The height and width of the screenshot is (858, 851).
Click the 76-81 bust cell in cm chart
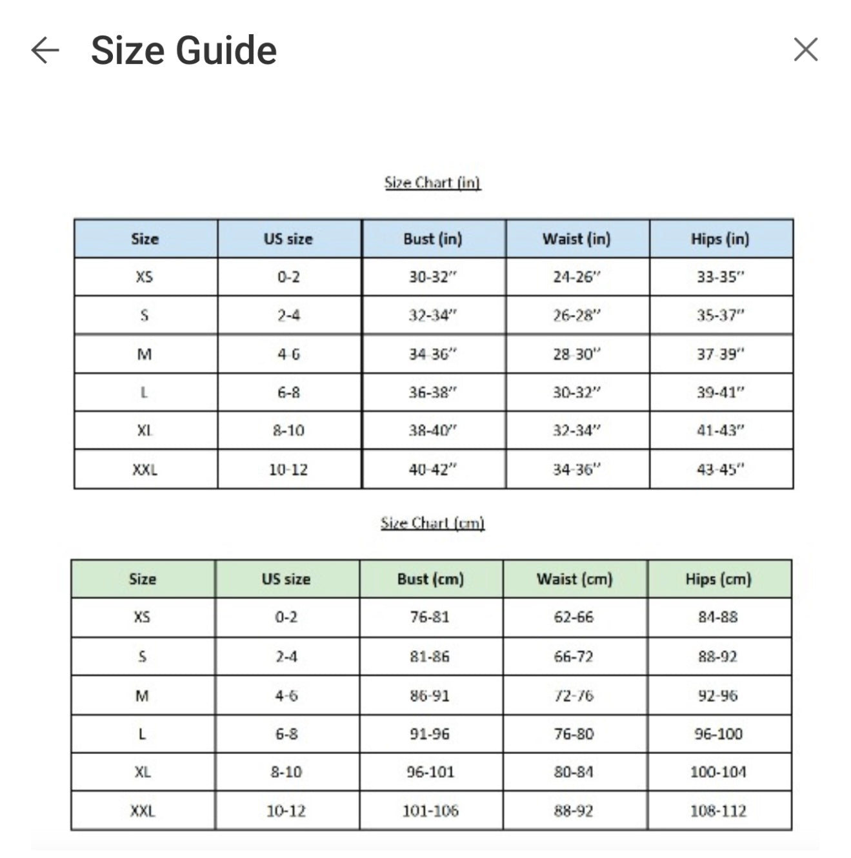coord(430,617)
